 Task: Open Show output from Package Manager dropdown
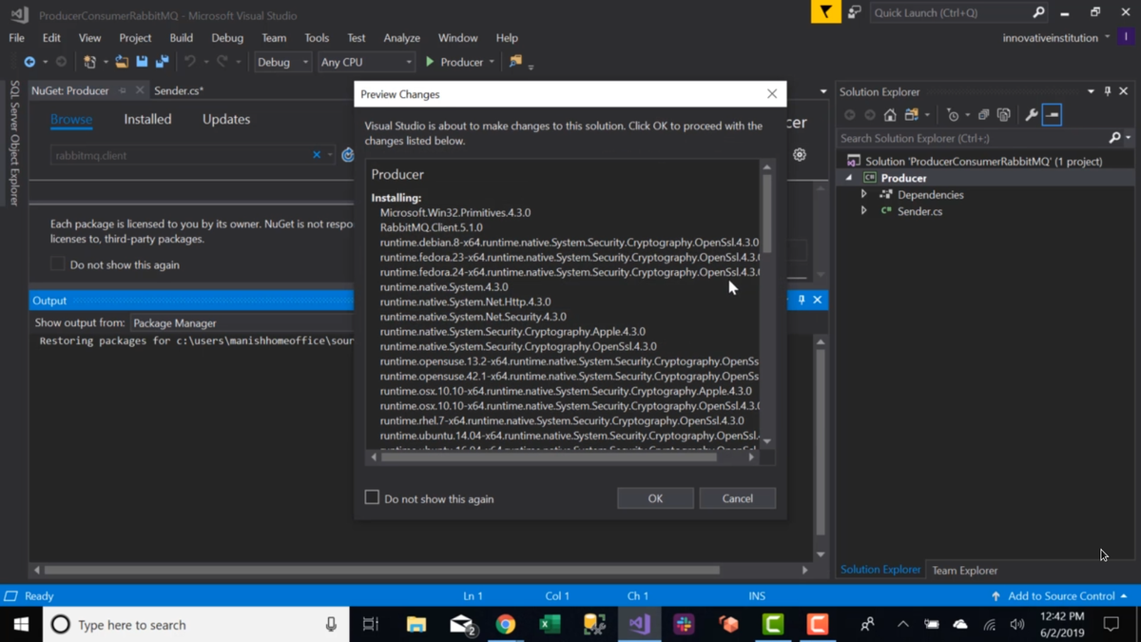point(242,322)
